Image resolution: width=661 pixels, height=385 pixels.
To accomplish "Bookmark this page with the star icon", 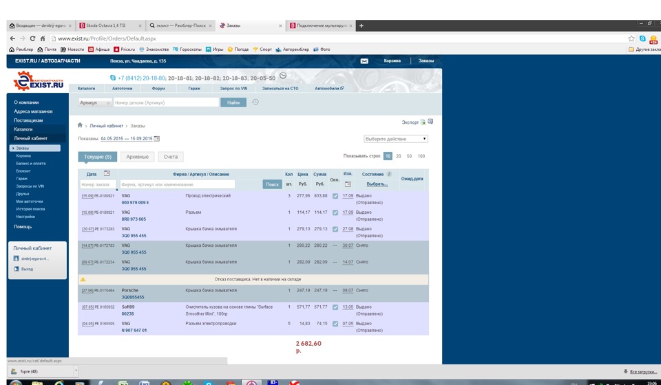I will (x=631, y=38).
